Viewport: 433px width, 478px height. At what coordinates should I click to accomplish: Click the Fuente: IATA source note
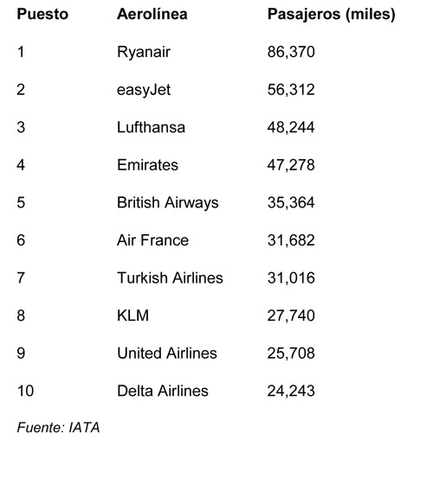click(58, 427)
